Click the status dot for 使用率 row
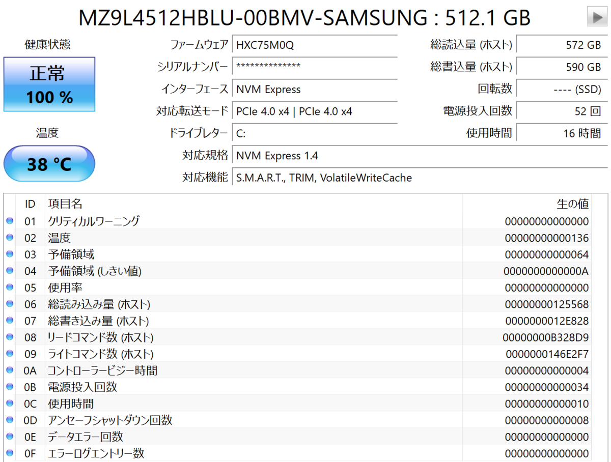 (x=10, y=287)
